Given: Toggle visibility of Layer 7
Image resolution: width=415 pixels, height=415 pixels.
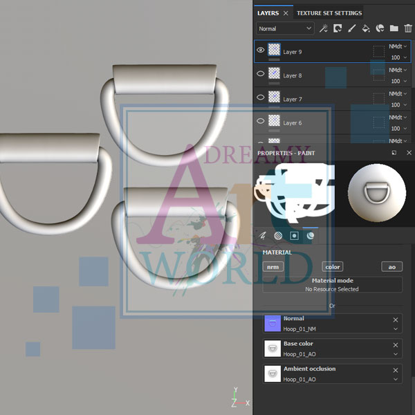Looking at the screenshot, I should pyautogui.click(x=261, y=97).
